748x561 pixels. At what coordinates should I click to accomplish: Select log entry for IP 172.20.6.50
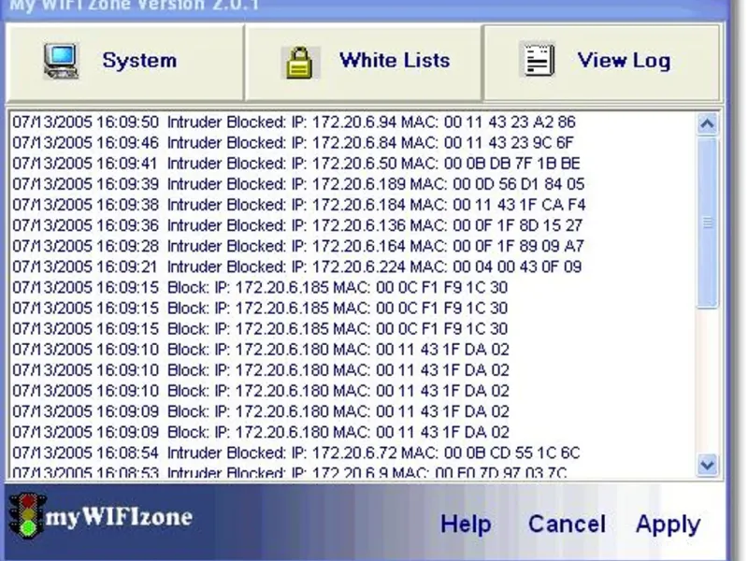[295, 164]
